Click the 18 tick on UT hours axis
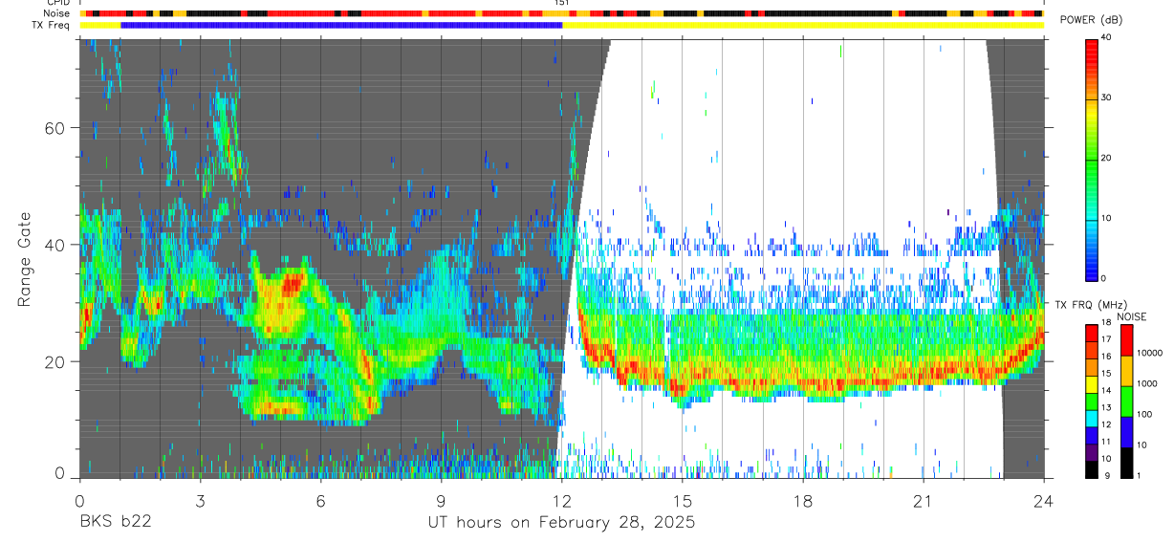This screenshot has height=542, width=1174. coord(803,501)
